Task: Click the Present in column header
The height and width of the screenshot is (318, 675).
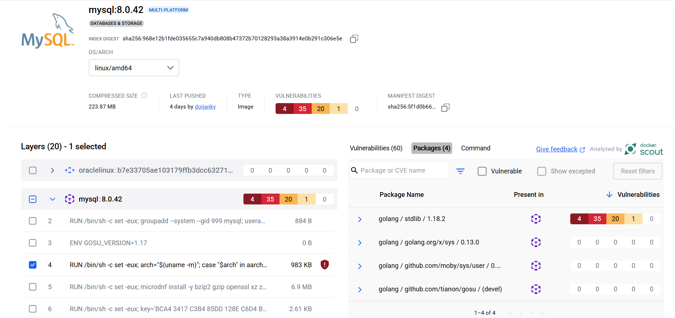Action: tap(529, 195)
